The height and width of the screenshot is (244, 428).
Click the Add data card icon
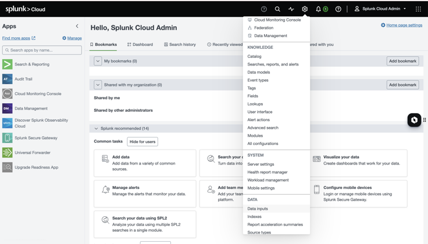tap(105, 159)
